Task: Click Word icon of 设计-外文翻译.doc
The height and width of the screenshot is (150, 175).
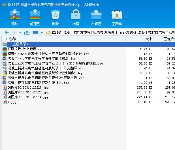Action: [5, 68]
